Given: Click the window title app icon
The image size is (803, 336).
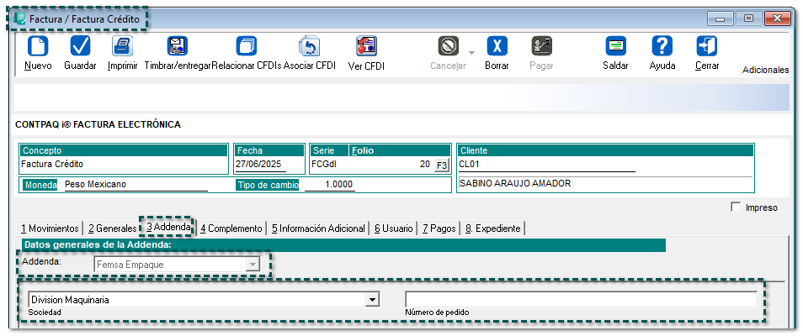Looking at the screenshot, I should [x=20, y=19].
